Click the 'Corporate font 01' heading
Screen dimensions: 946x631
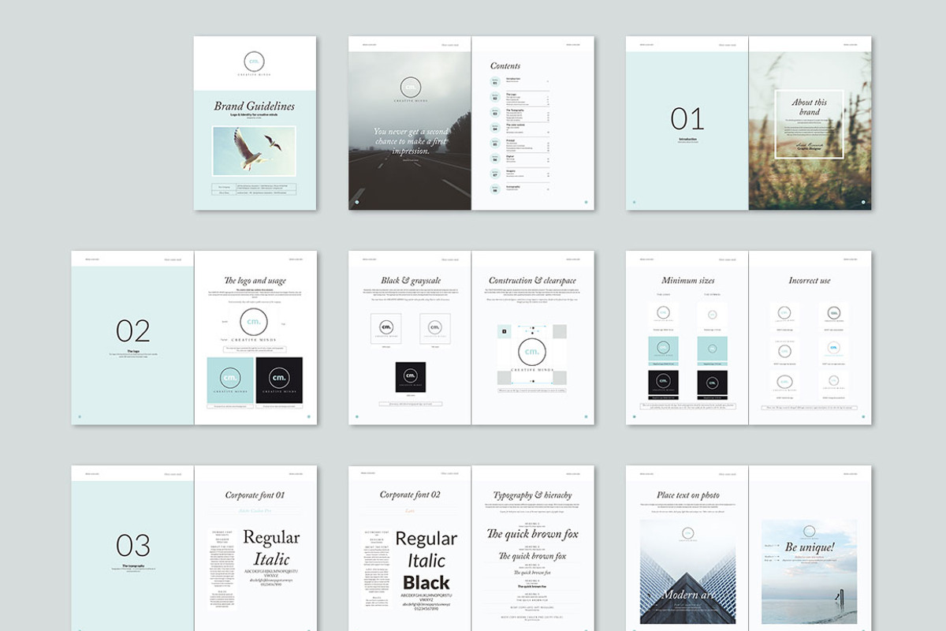pyautogui.click(x=255, y=495)
